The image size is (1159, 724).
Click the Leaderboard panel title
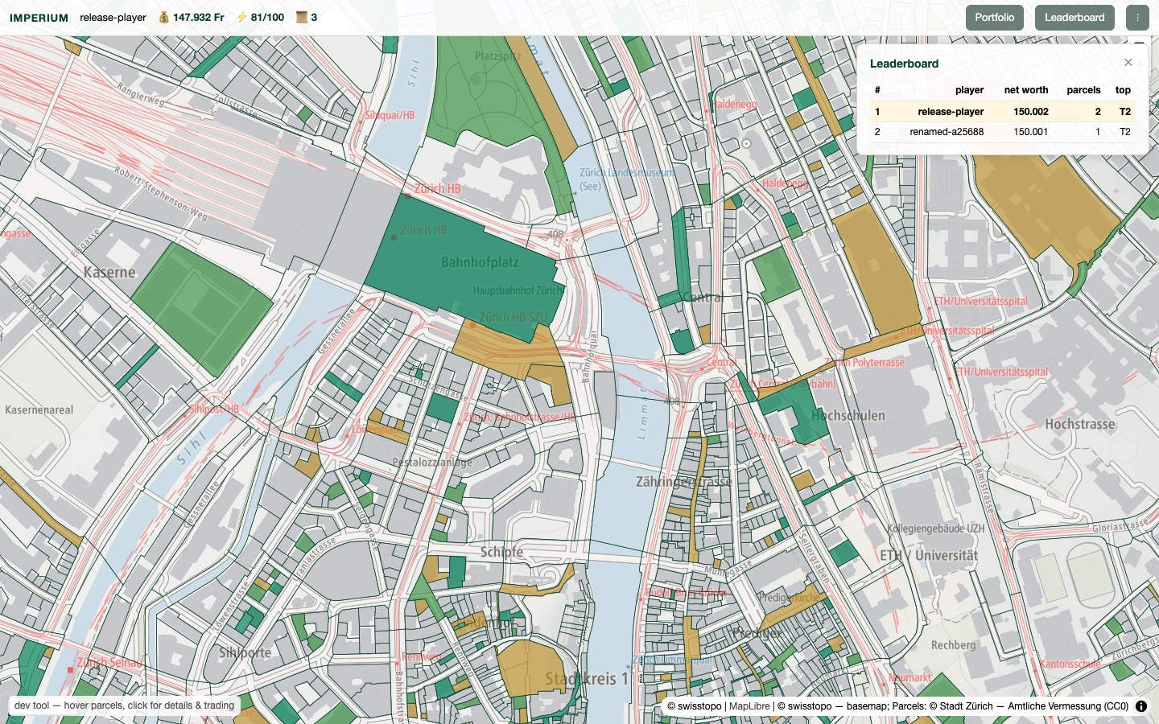click(x=904, y=64)
